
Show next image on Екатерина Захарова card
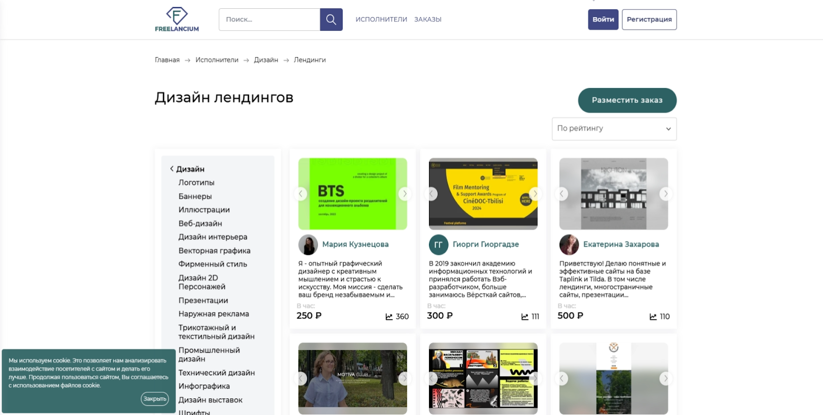pyautogui.click(x=666, y=194)
